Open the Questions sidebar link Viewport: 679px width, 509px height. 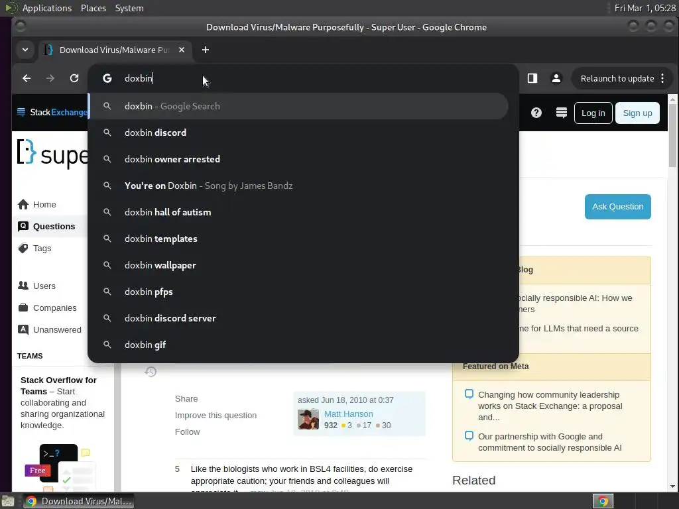54,226
